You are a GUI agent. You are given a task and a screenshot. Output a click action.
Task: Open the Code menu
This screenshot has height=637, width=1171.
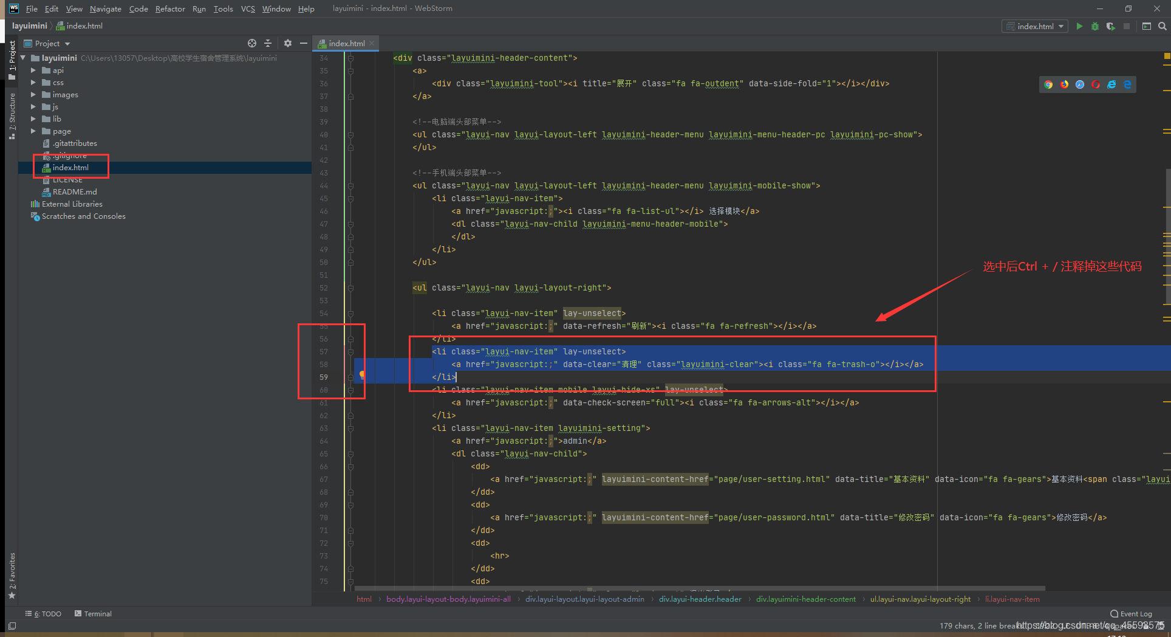click(x=138, y=9)
